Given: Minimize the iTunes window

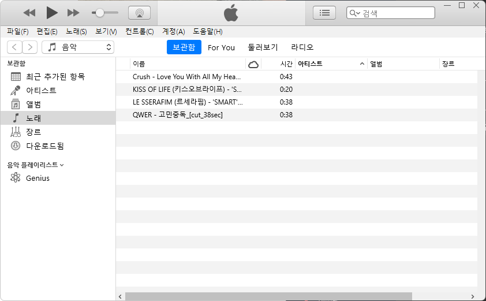Looking at the screenshot, I should 447,5.
